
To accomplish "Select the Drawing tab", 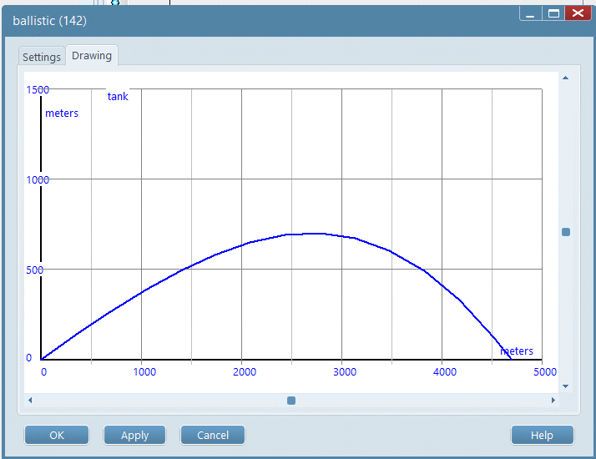I will [92, 56].
